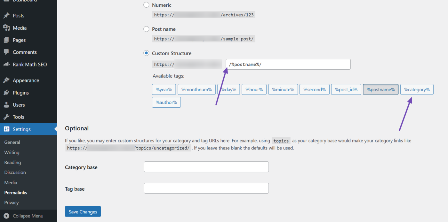Click the Pages icon in the sidebar
The image size is (448, 222).
pyautogui.click(x=6, y=40)
